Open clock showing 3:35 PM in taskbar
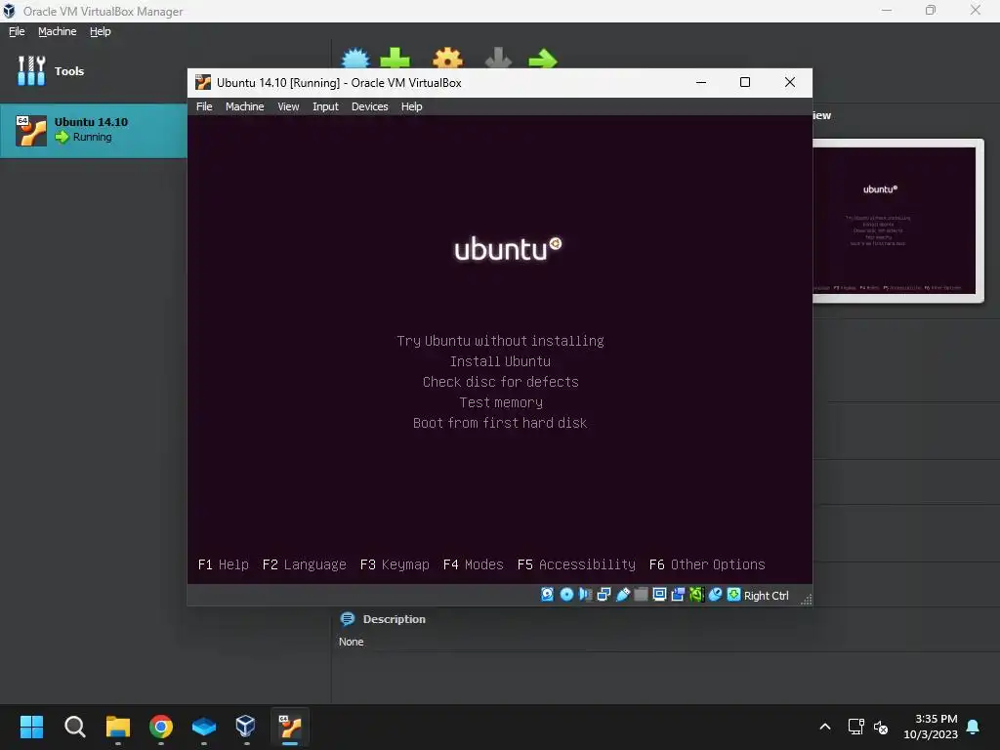The height and width of the screenshot is (750, 1000). click(931, 727)
